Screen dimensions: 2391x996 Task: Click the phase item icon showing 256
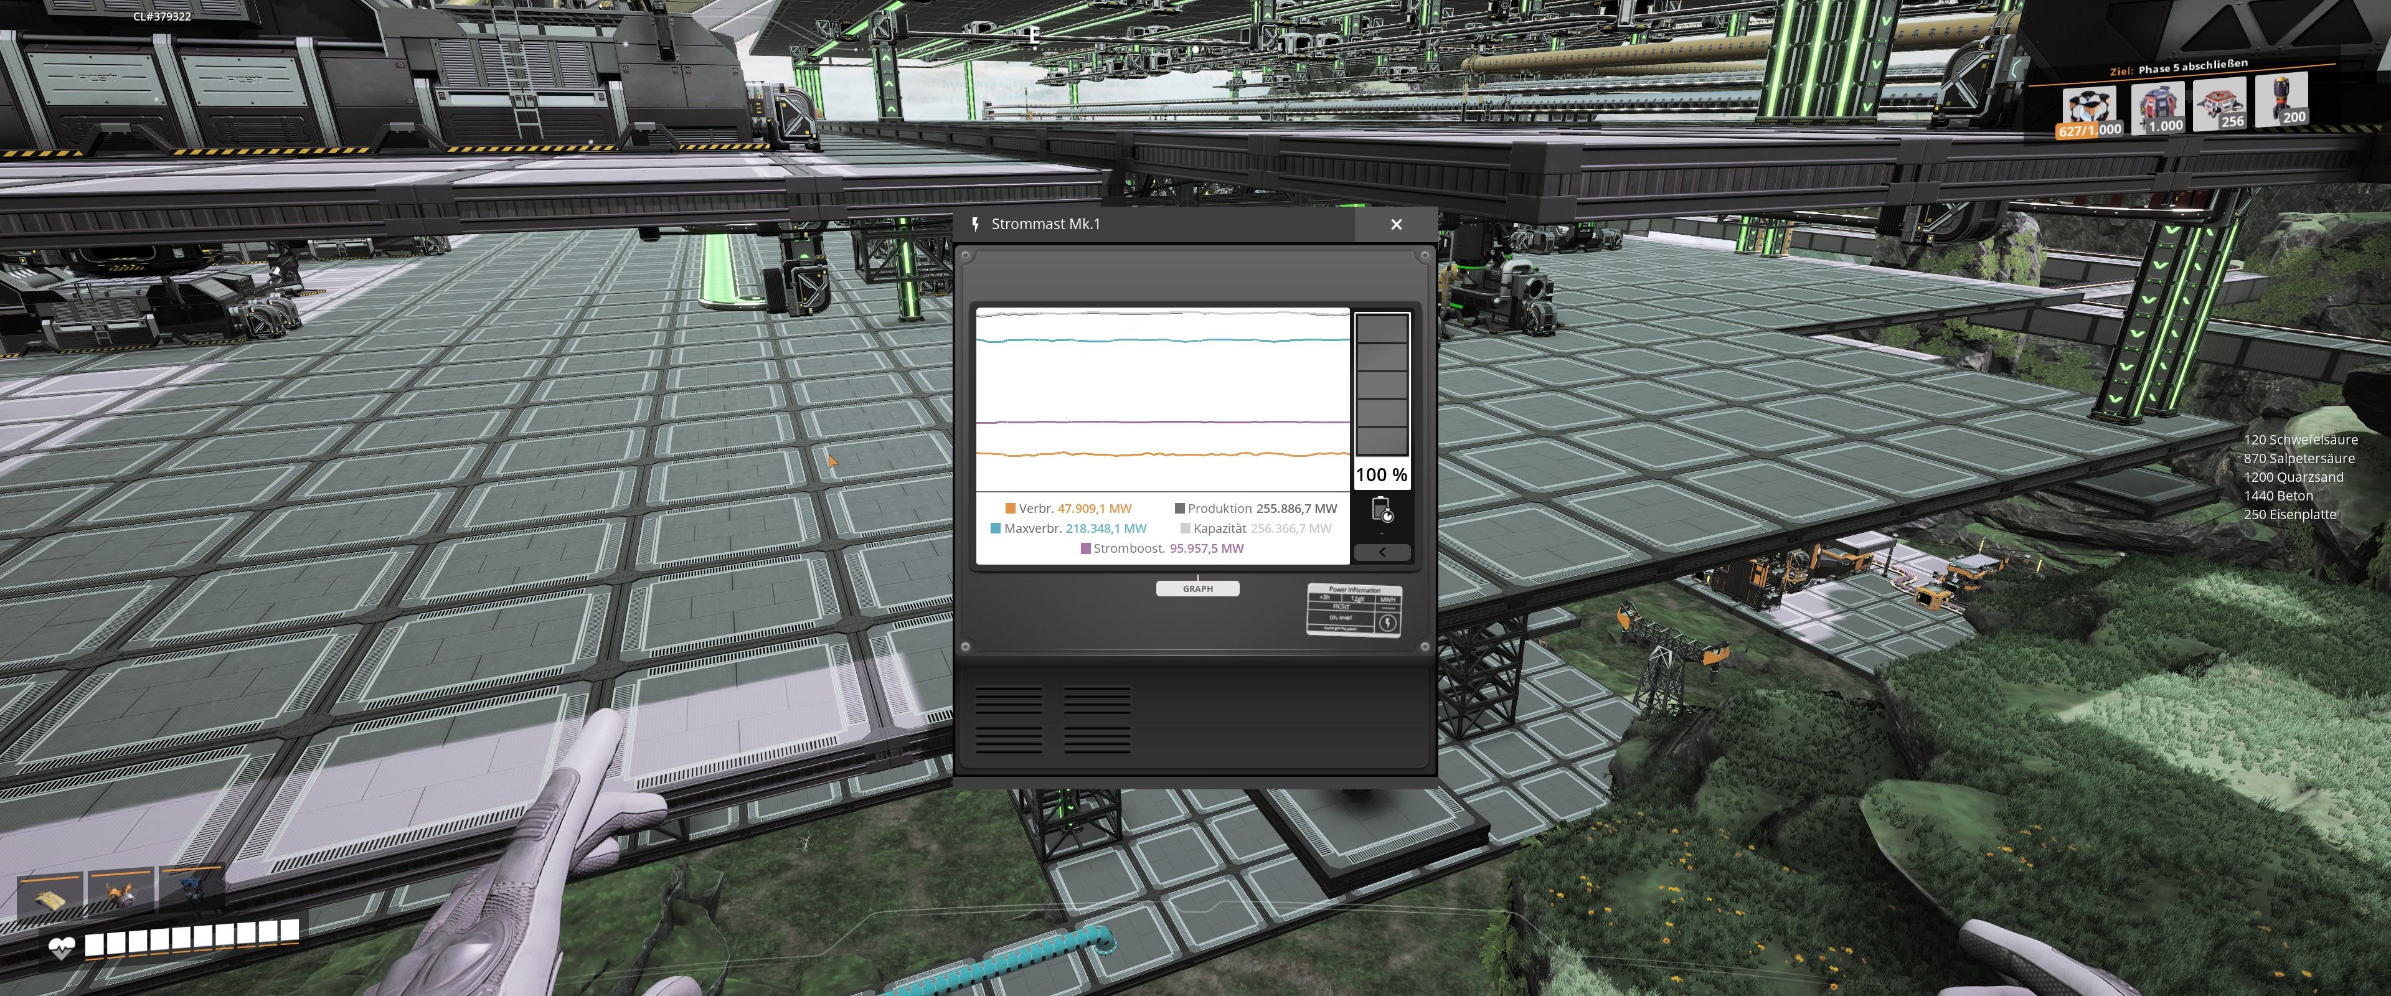coord(2221,104)
